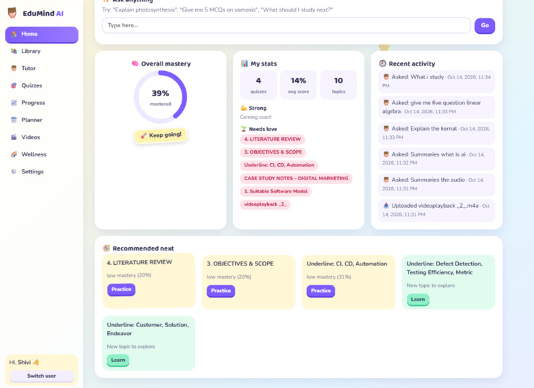
Task: Click the upload icon beside Uploaded videoplayback
Action: (386, 206)
